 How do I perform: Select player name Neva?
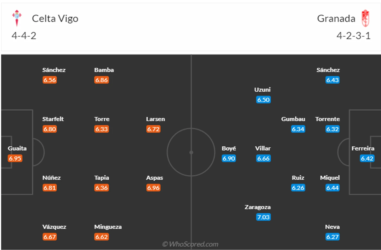pos(332,227)
